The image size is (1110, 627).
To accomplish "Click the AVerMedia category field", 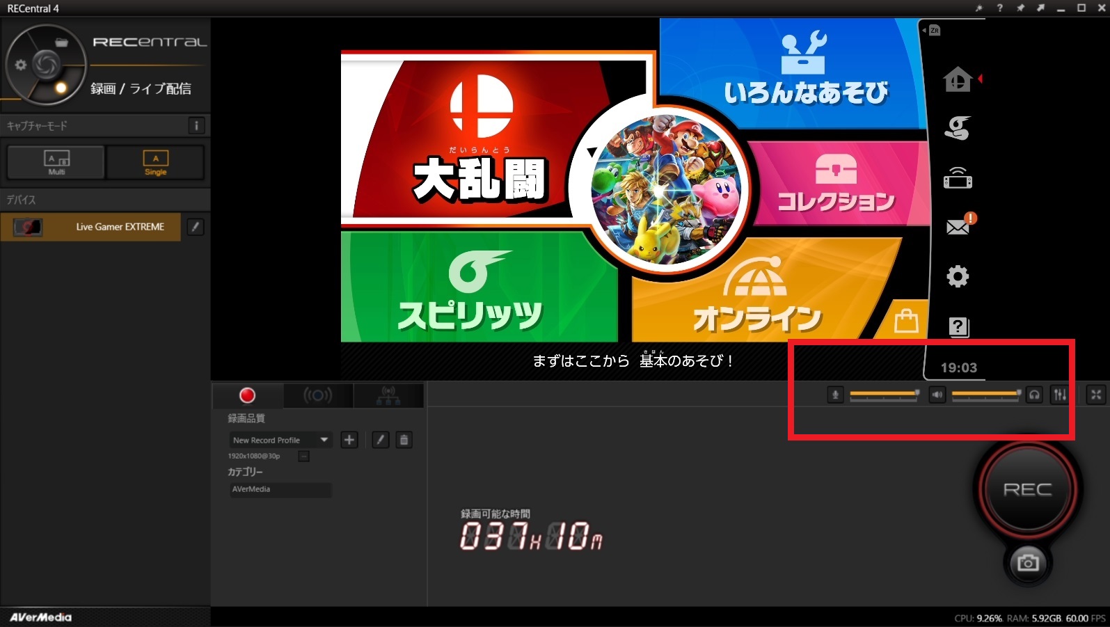I will (x=280, y=489).
